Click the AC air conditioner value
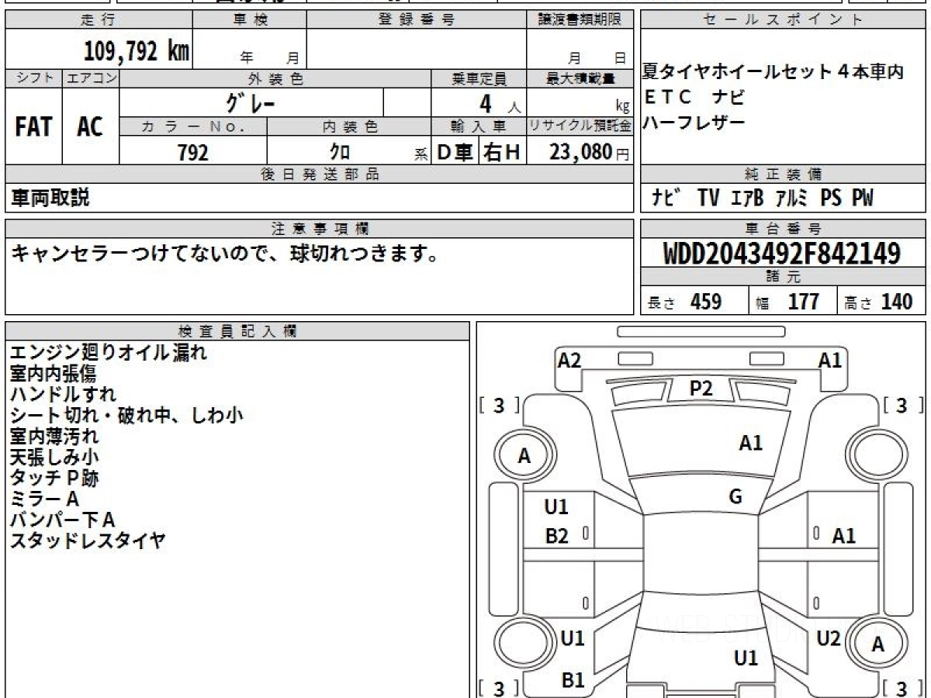Viewport: 931px width, 698px height. click(90, 127)
